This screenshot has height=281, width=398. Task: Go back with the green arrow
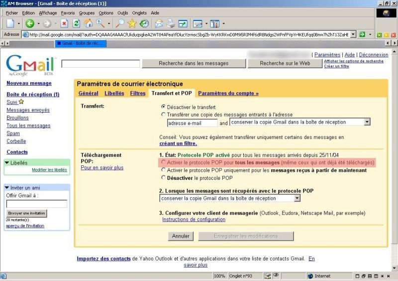click(x=30, y=23)
